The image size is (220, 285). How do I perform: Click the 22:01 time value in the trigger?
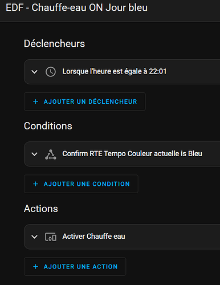pos(158,71)
